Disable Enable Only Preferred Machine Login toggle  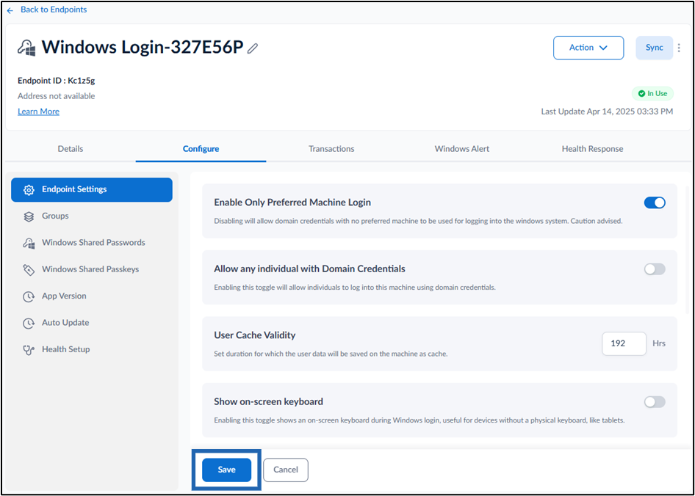655,203
